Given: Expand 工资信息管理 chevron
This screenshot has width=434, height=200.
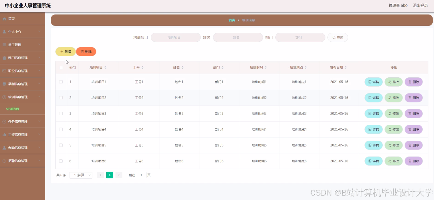Looking at the screenshot, I should tap(39, 134).
